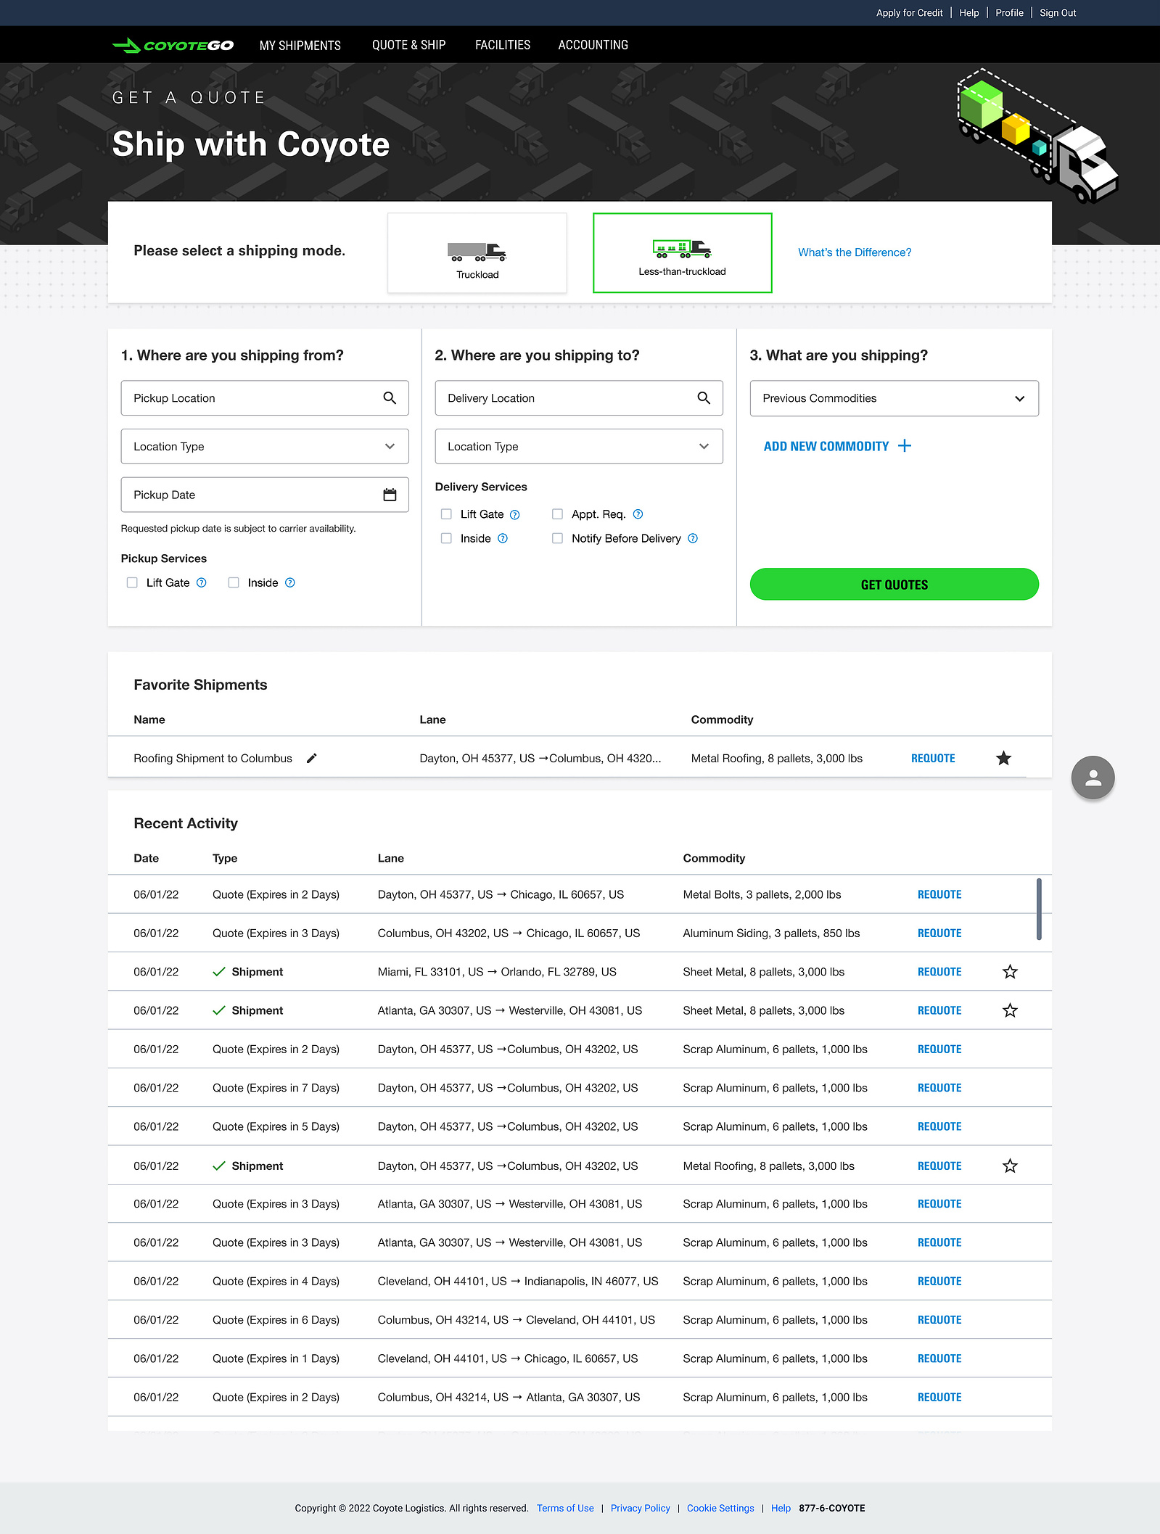The width and height of the screenshot is (1160, 1534).
Task: Click help icon next to Pickup Lift Gate
Action: [202, 582]
